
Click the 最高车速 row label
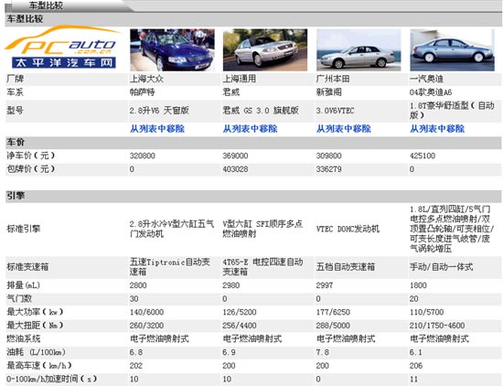tap(39, 366)
